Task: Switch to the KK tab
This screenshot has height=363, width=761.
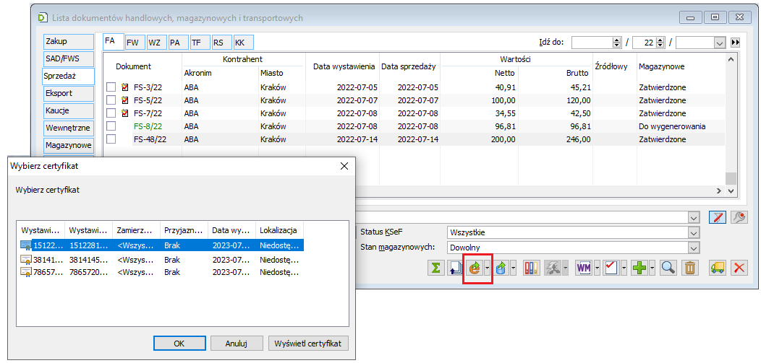Action: 243,43
